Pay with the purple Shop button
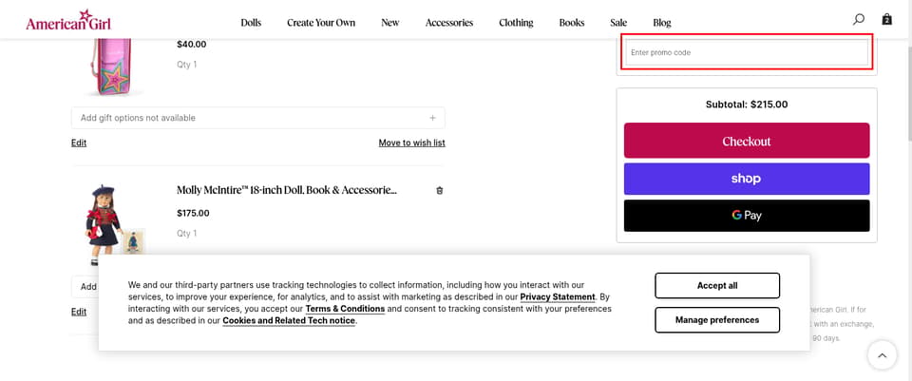The width and height of the screenshot is (912, 381). tap(747, 179)
